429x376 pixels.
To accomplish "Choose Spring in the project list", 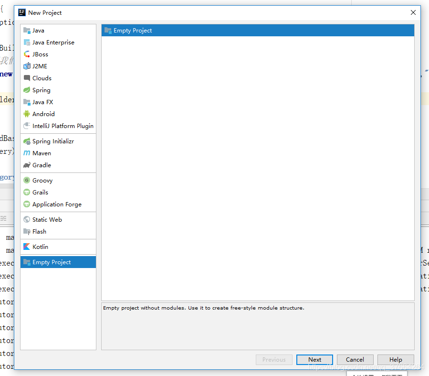I will 58,90.
